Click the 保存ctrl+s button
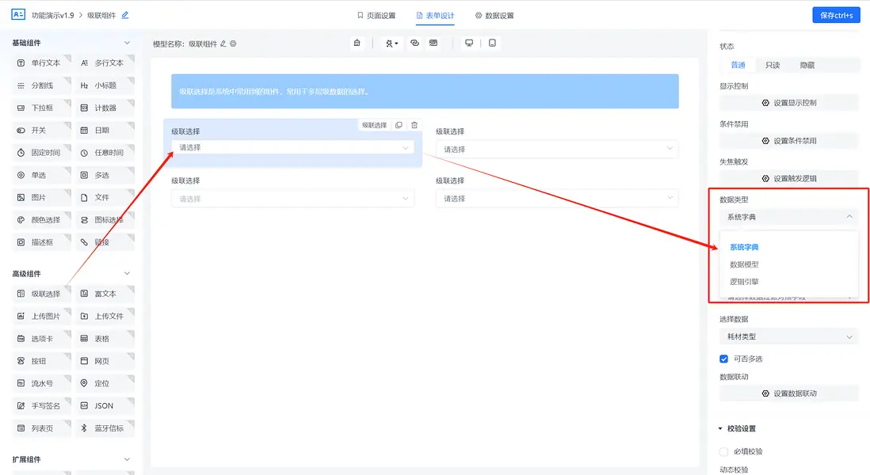The height and width of the screenshot is (475, 870). point(836,15)
